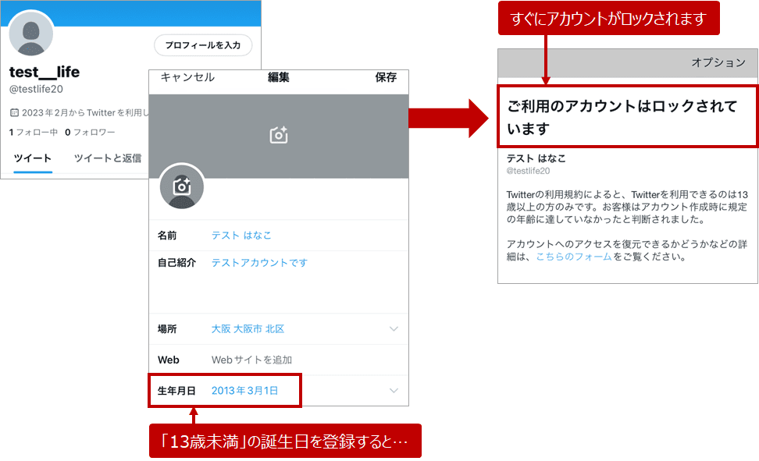Viewport: 759px width, 461px height.
Task: Click 保存 to save the profile
Action: [386, 77]
